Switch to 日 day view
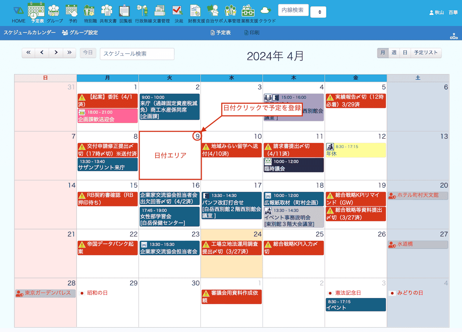Screen dimensions: 462x332 click(405, 53)
